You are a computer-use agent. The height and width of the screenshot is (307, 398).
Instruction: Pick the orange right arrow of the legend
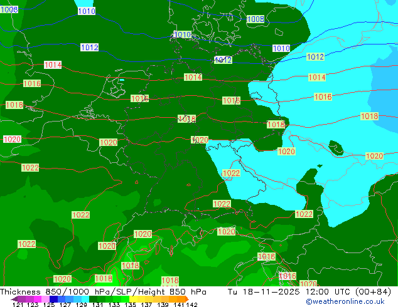click(187, 299)
